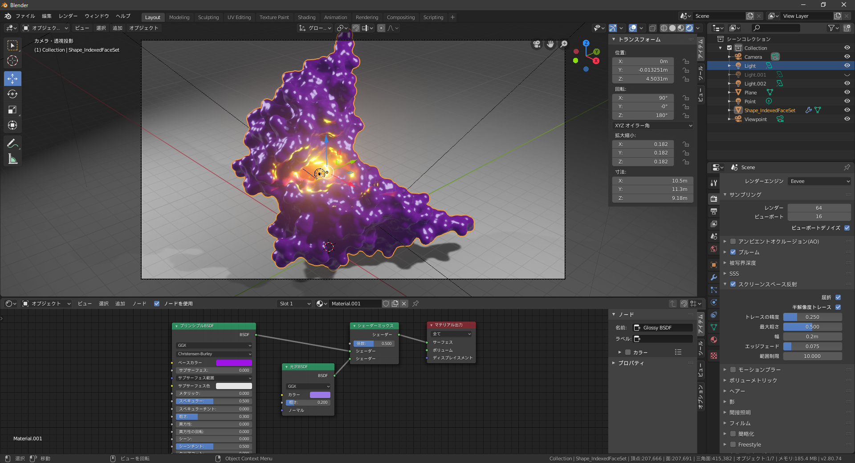Open the XYZ オイラー角 rotation mode dropdown
855x463 pixels.
point(652,126)
